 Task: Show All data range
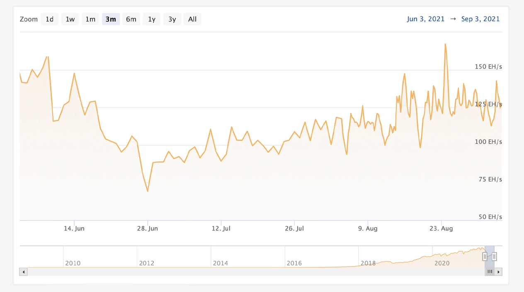pos(192,19)
